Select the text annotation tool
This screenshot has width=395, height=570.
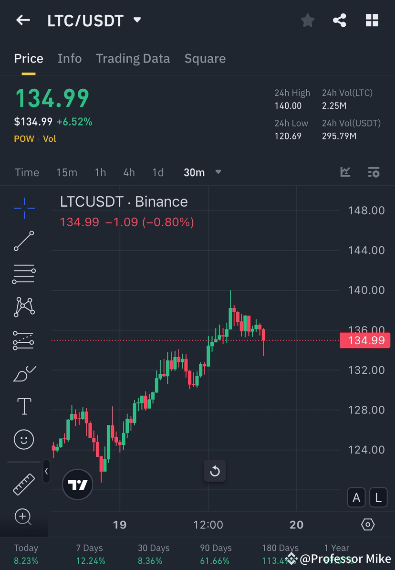pyautogui.click(x=24, y=406)
